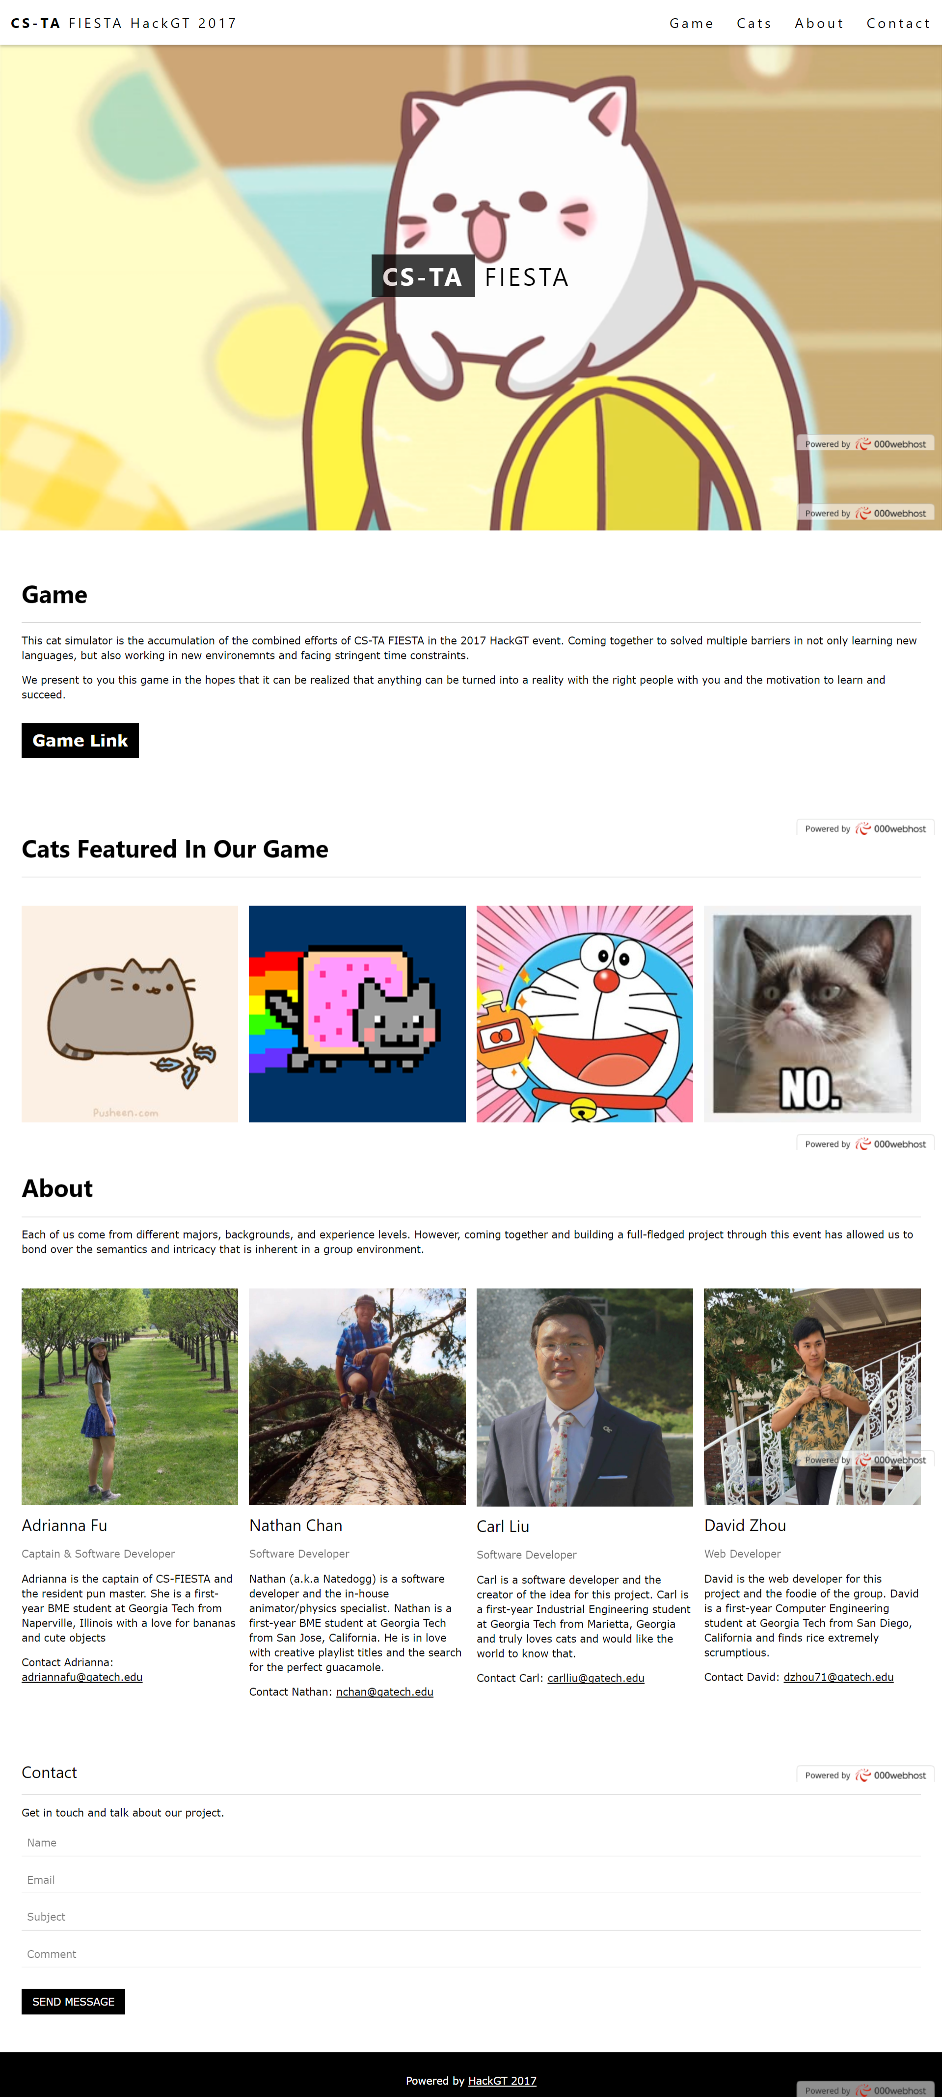Submit form with SEND MESSAGE button
The image size is (942, 2097).
[73, 2001]
